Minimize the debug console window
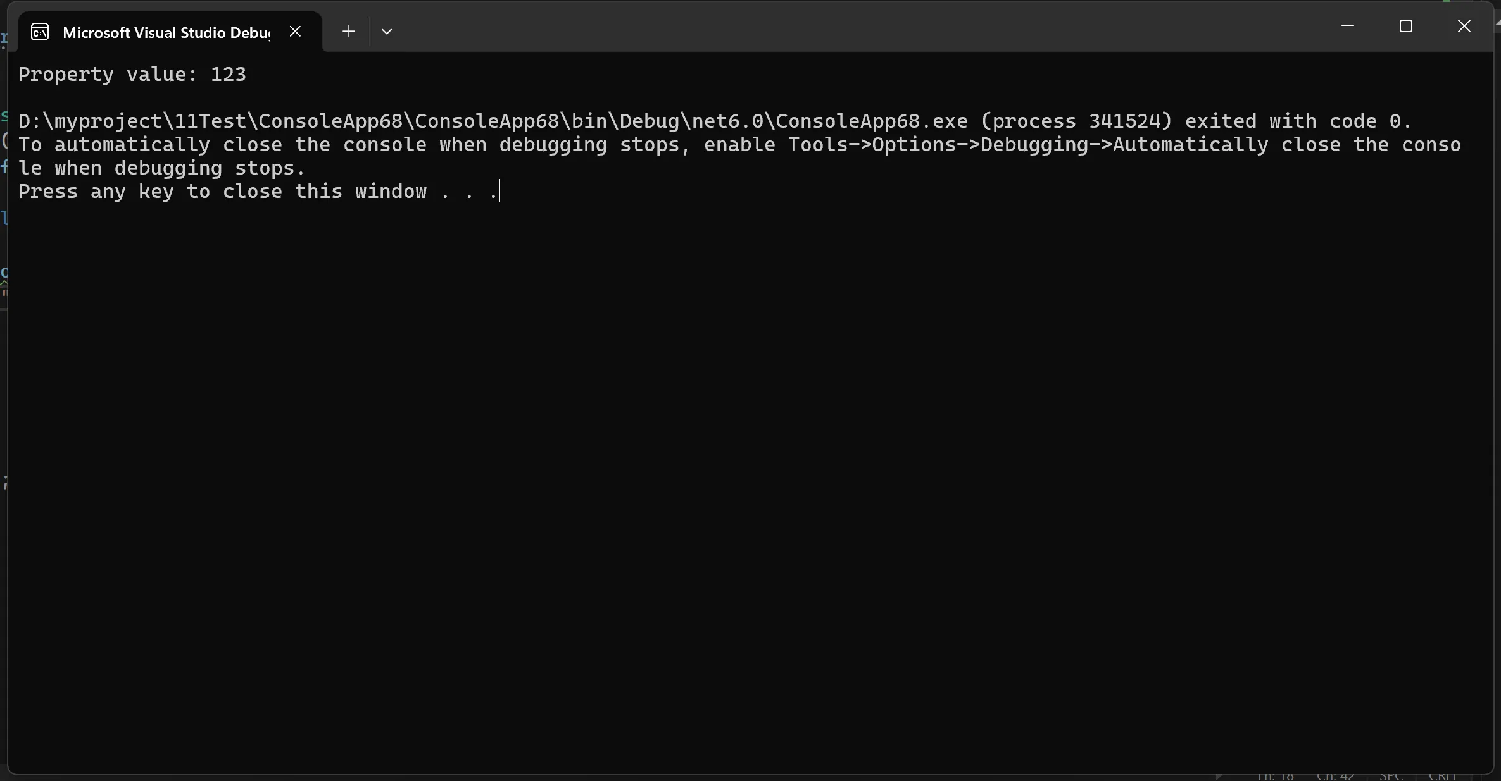 (x=1347, y=26)
